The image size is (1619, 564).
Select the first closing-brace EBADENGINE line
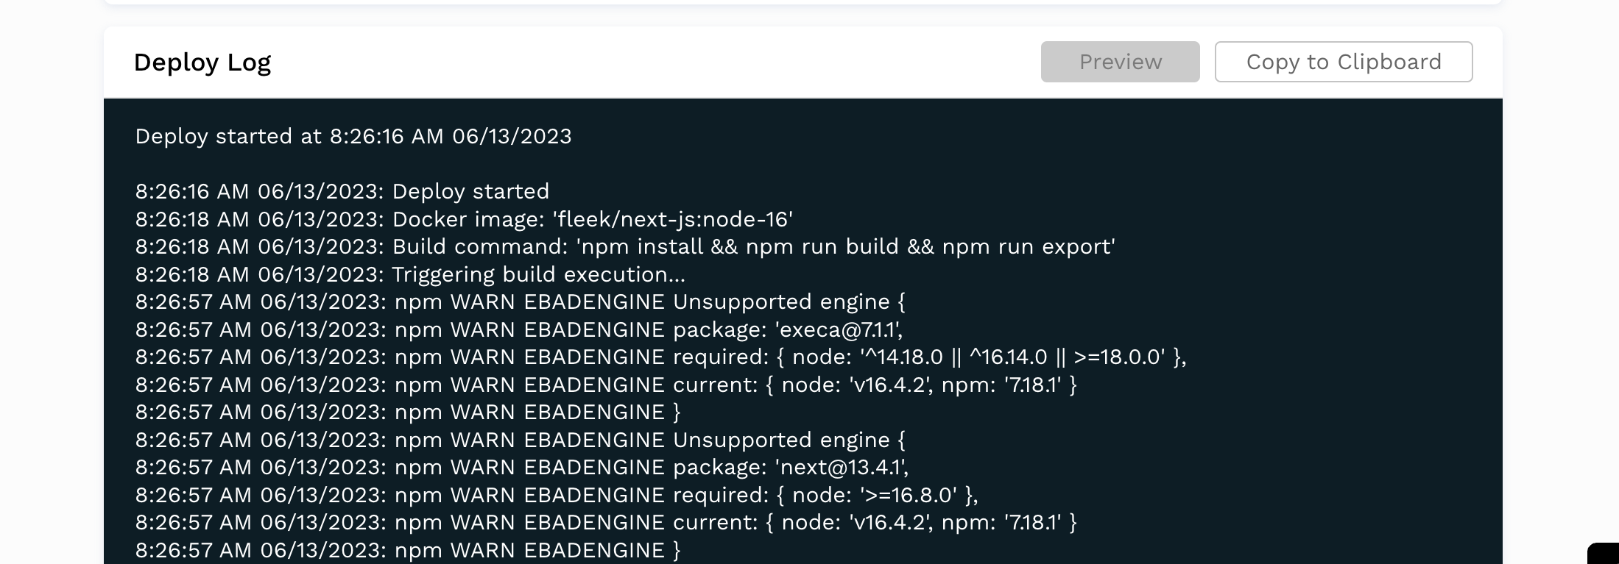[x=408, y=413]
